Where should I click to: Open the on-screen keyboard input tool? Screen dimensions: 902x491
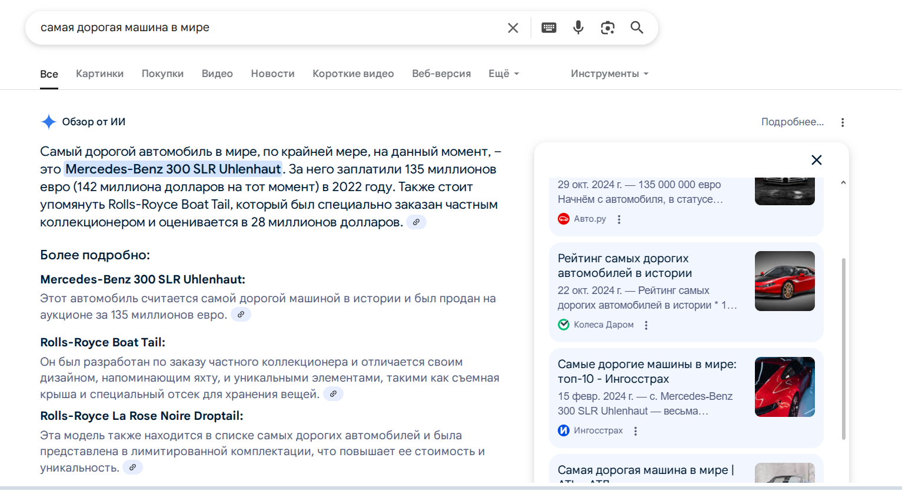pyautogui.click(x=549, y=28)
